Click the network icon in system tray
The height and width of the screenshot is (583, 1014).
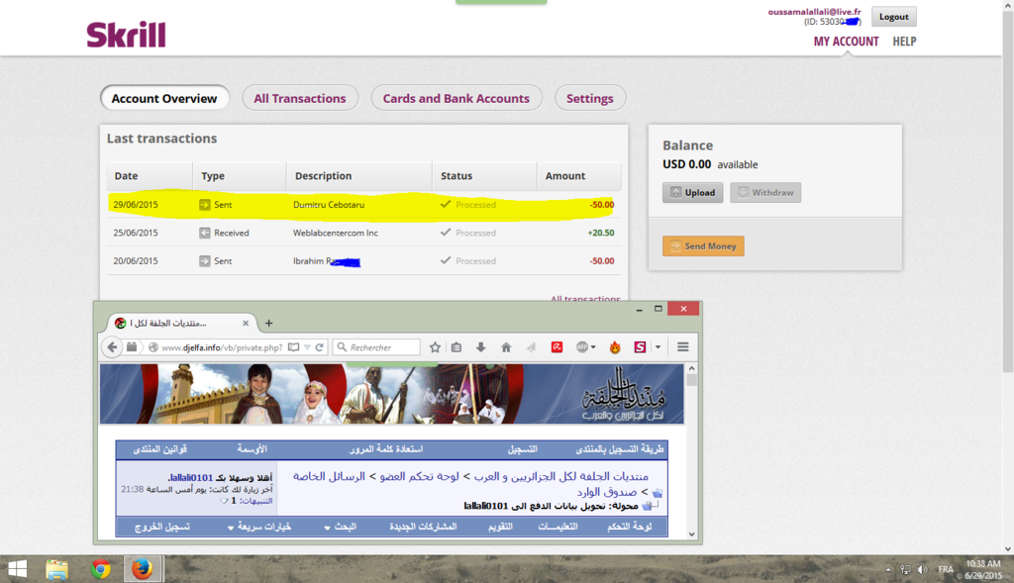[905, 569]
